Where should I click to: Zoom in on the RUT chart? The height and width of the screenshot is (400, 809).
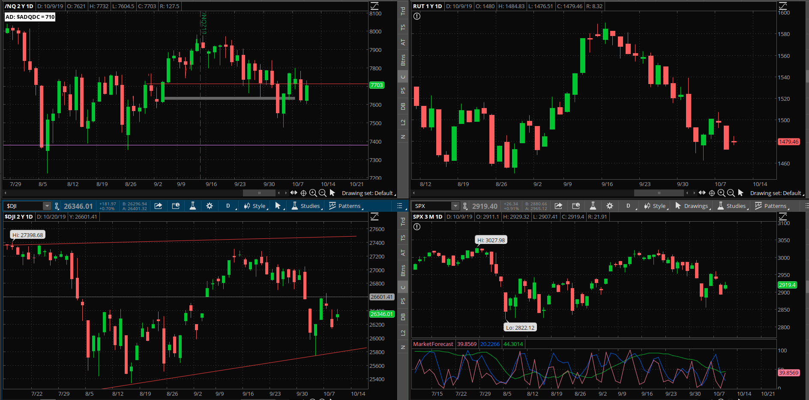tap(721, 193)
